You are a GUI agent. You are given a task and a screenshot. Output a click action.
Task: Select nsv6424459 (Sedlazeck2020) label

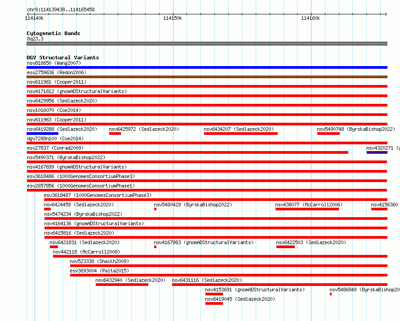79,205
